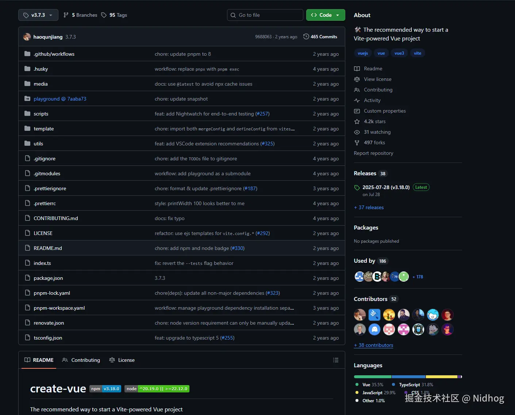
Task: Click the file icon beside README.md
Action: pos(27,248)
